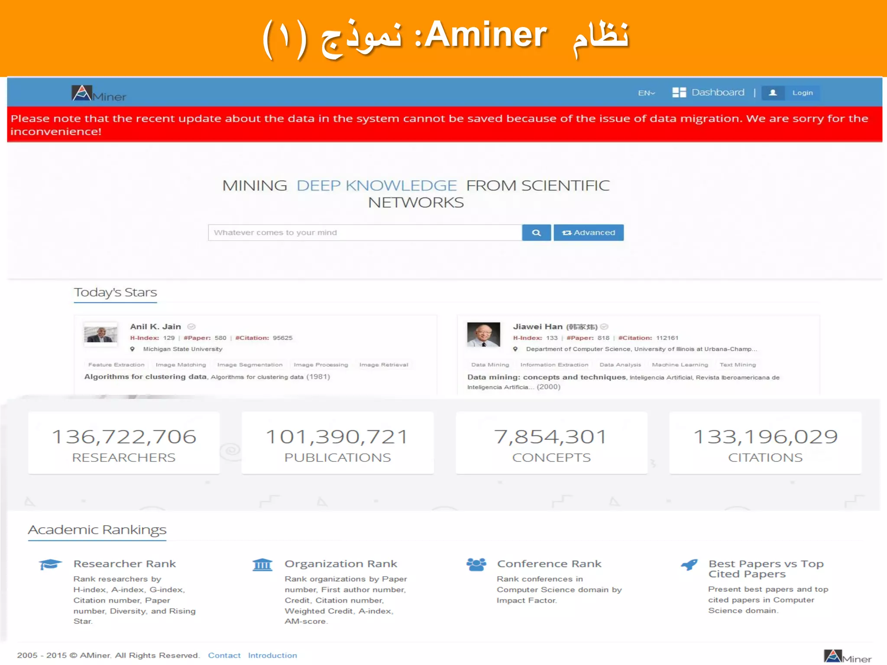Click the graduation cap Researcher Rank icon

[x=50, y=565]
